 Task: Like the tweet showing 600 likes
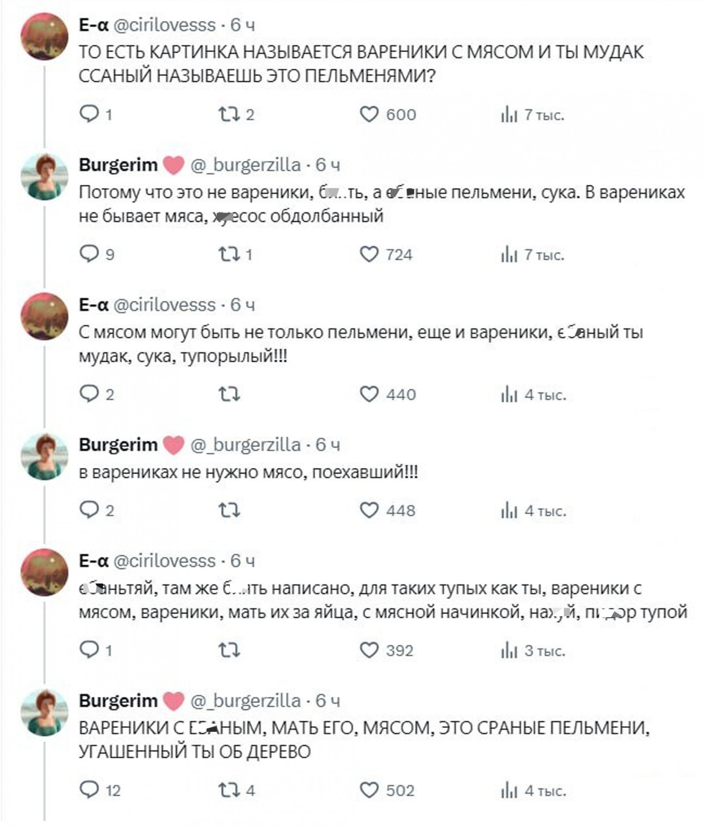tap(369, 114)
